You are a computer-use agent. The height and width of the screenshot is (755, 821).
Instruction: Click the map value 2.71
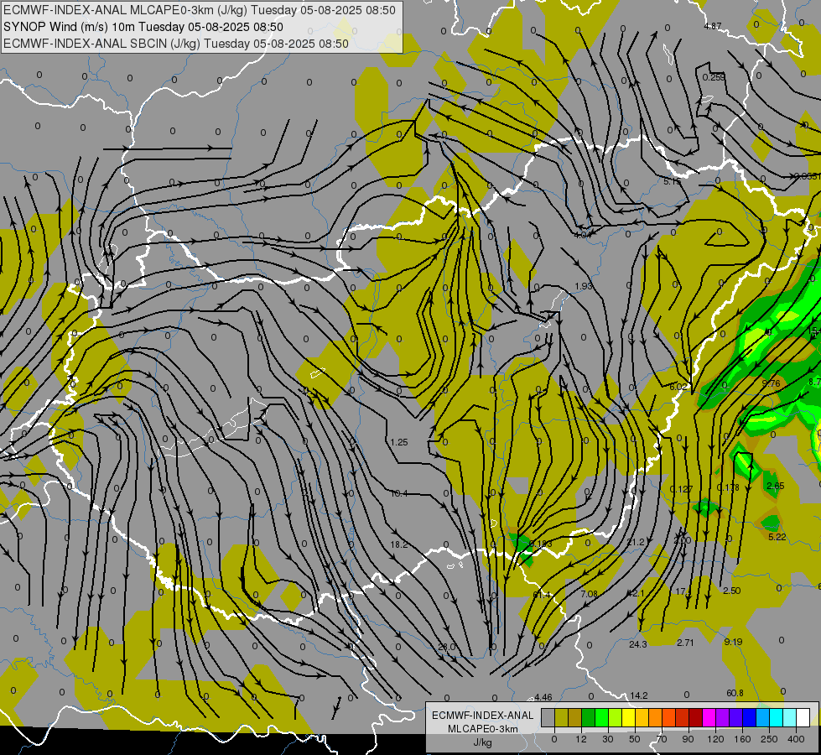pos(685,643)
